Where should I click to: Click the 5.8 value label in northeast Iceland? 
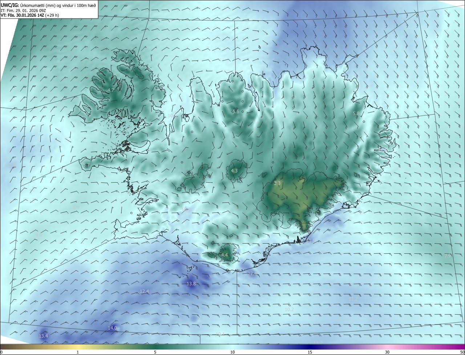point(356,114)
